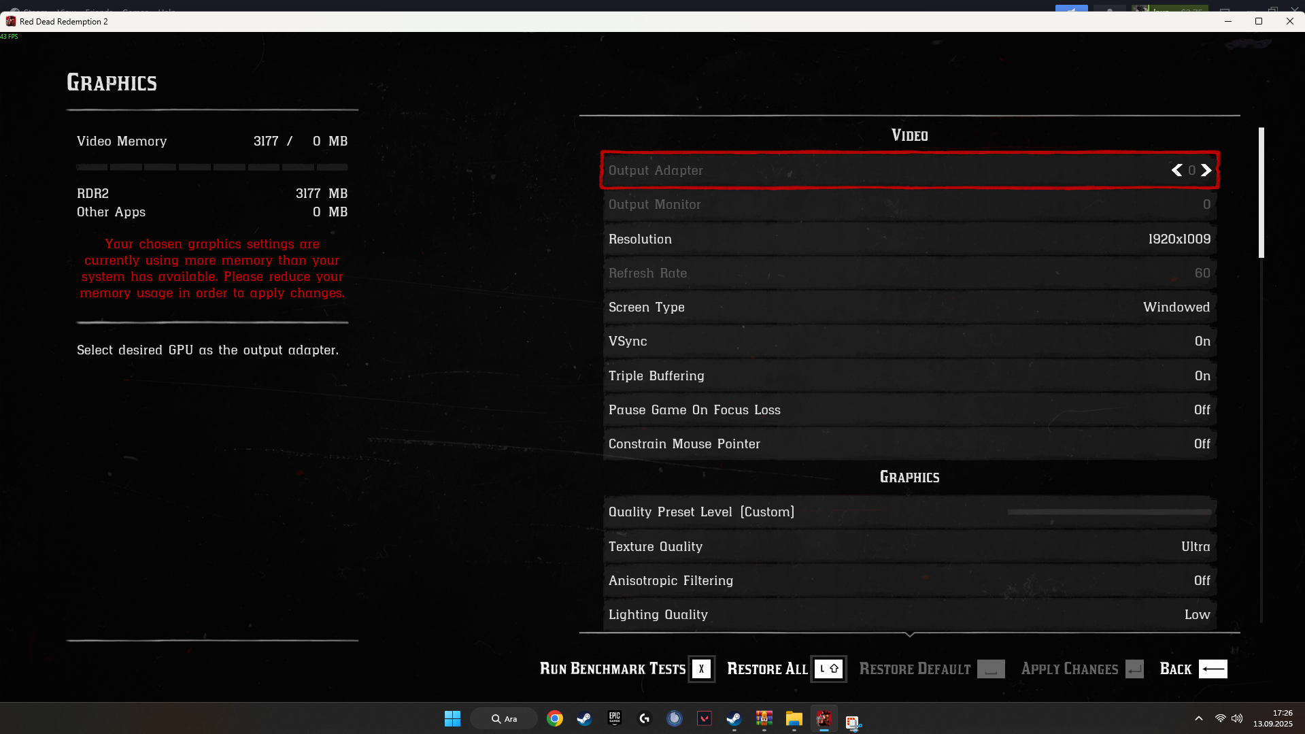The height and width of the screenshot is (734, 1305).
Task: Open File Explorer from the taskbar
Action: (794, 719)
